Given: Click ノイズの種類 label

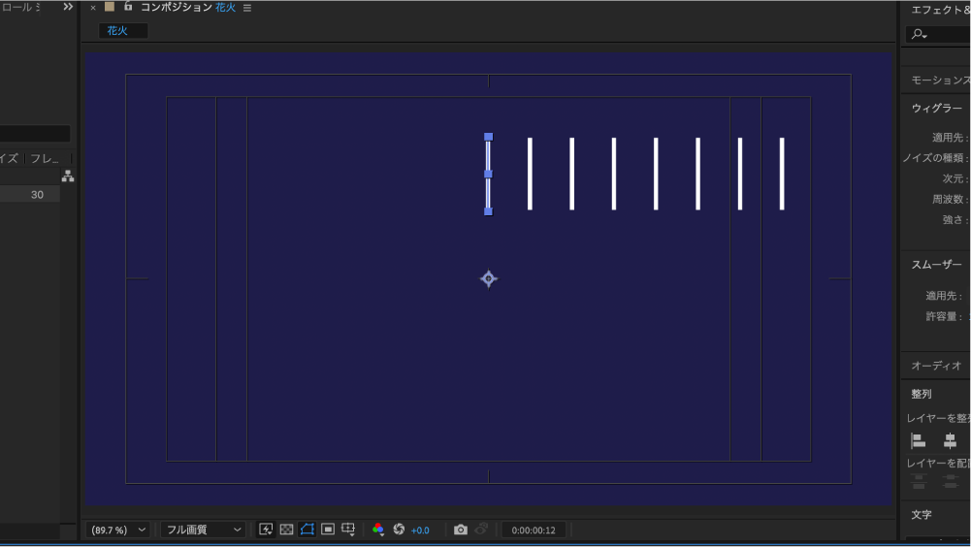Looking at the screenshot, I should point(935,158).
